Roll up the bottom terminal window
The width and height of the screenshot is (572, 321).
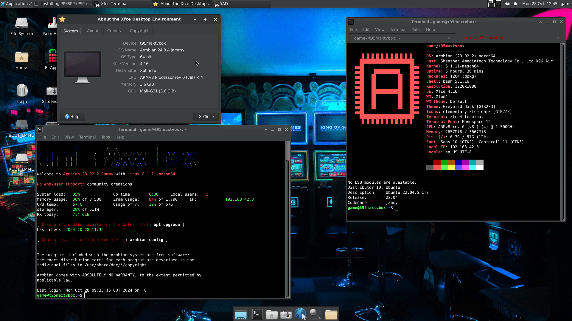[x=266, y=130]
